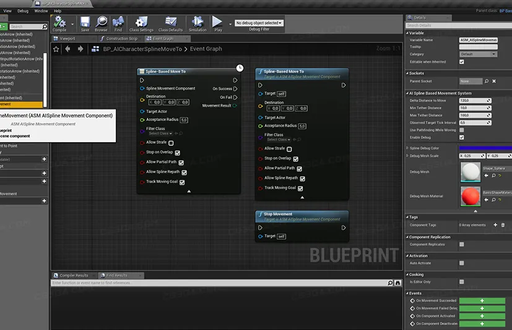Toggle Track Moving Goal on left node
Viewport: 512px width, 330px height.
click(x=182, y=182)
